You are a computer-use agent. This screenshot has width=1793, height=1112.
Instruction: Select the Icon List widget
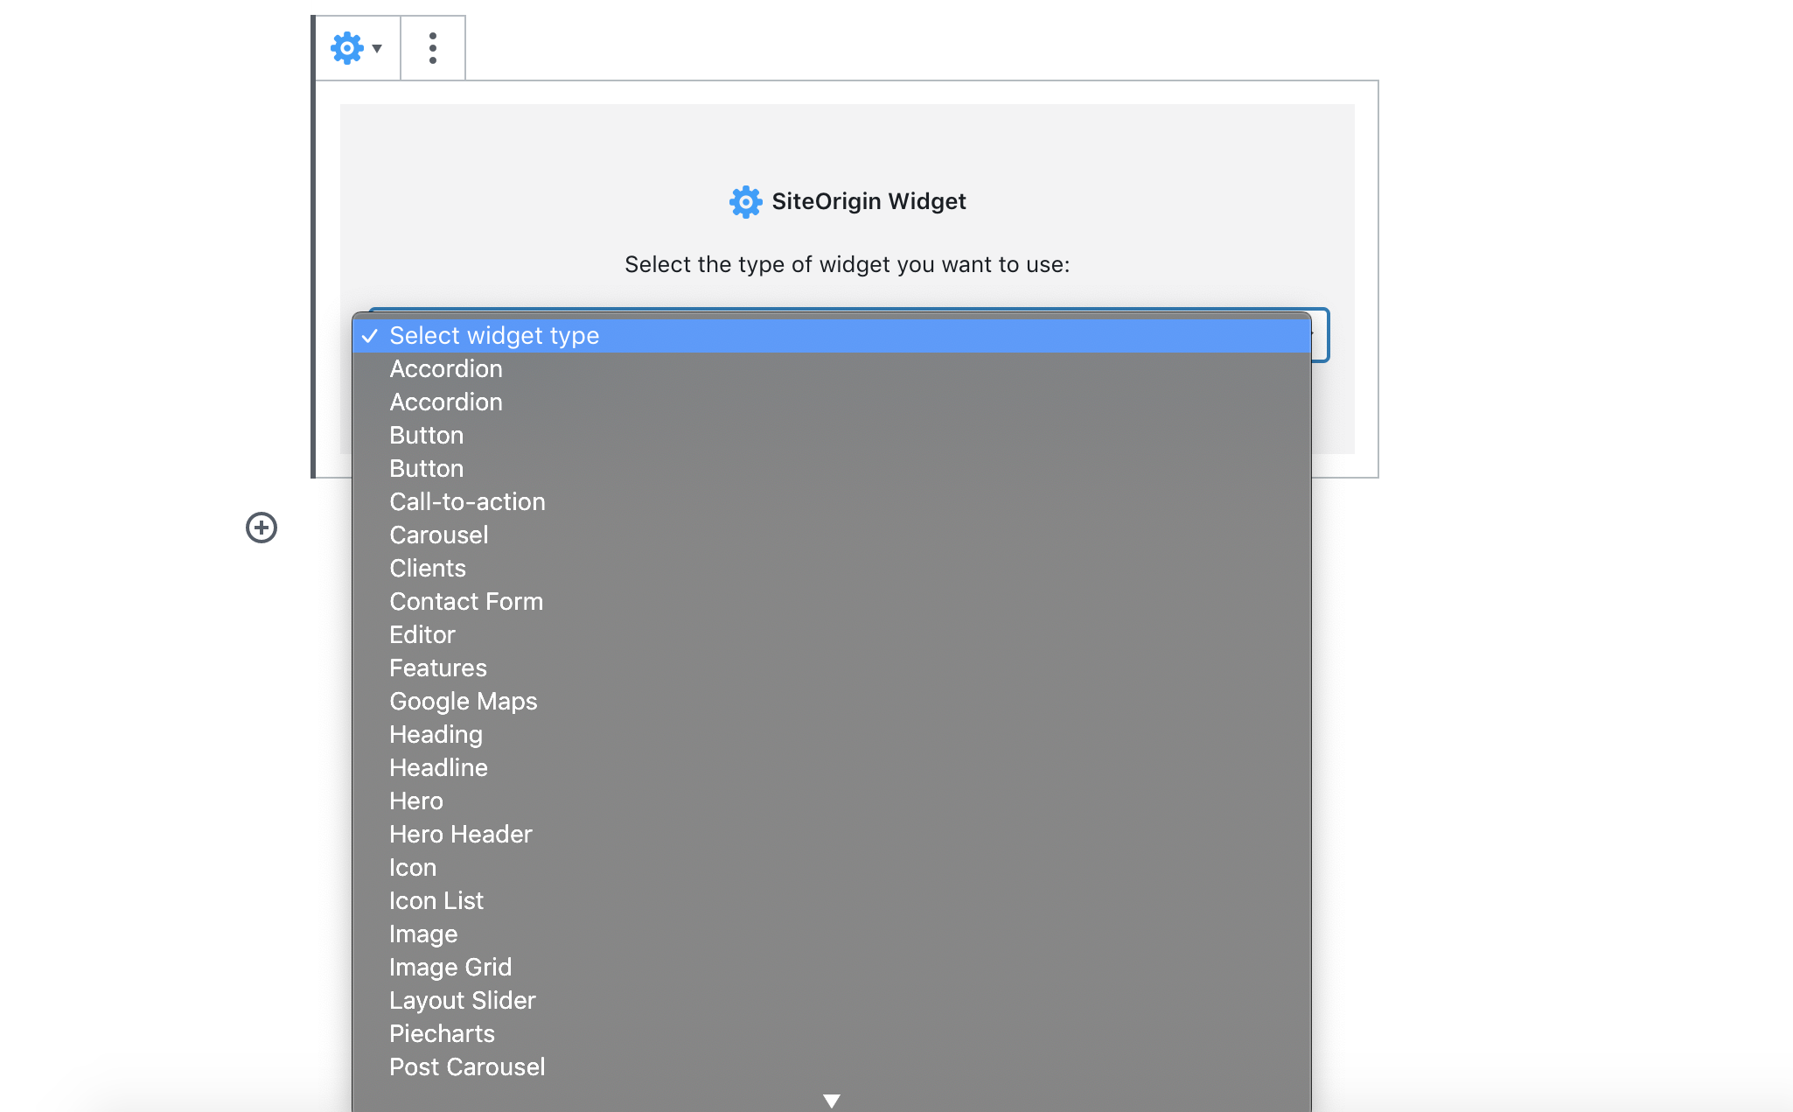pos(436,900)
